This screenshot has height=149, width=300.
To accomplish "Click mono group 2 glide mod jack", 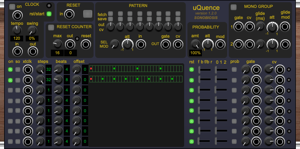I will (x=285, y=44).
